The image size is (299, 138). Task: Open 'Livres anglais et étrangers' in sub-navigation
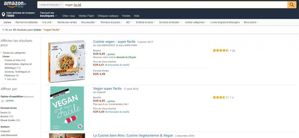(x=225, y=22)
